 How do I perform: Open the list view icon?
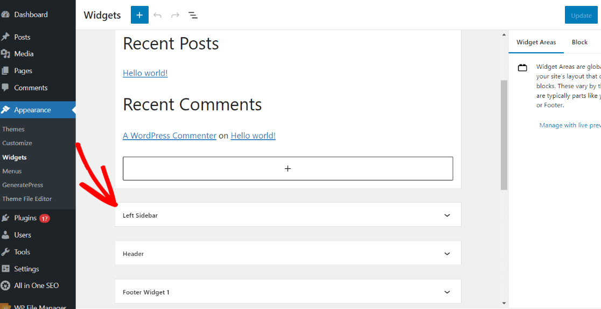pos(193,15)
